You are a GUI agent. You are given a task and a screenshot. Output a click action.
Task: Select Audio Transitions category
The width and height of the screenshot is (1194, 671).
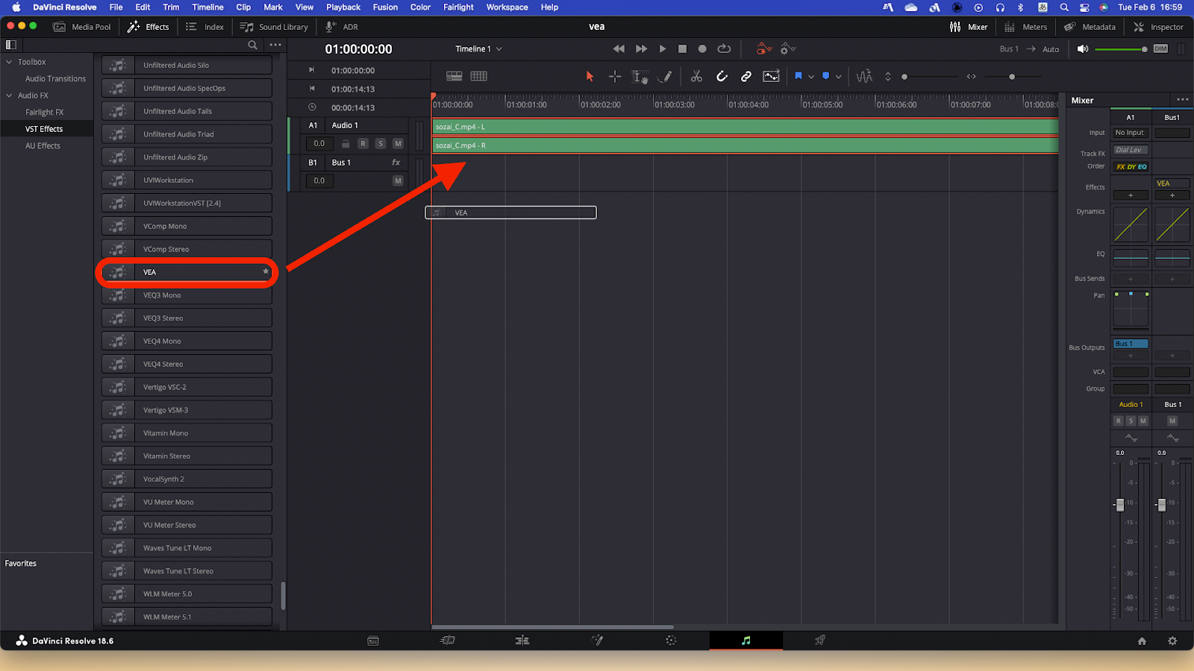[55, 78]
